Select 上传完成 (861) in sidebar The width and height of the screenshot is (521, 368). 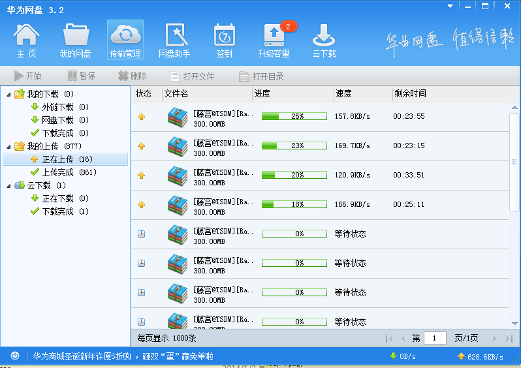tap(63, 172)
